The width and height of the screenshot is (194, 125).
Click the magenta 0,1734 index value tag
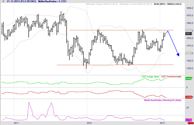189,120
